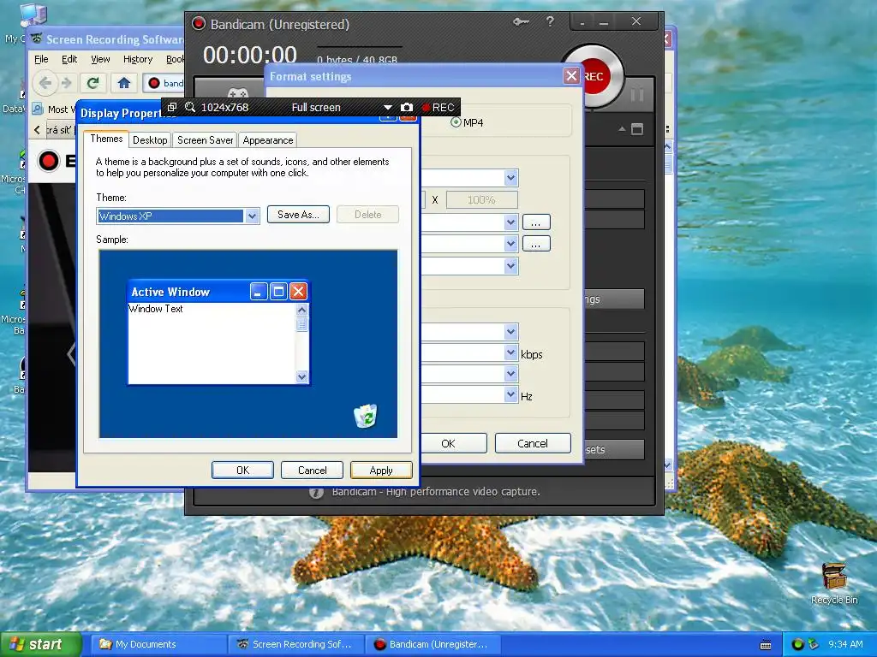Screen dimensions: 877x657
Task: Click Save As button in Display Properties
Action: [298, 215]
